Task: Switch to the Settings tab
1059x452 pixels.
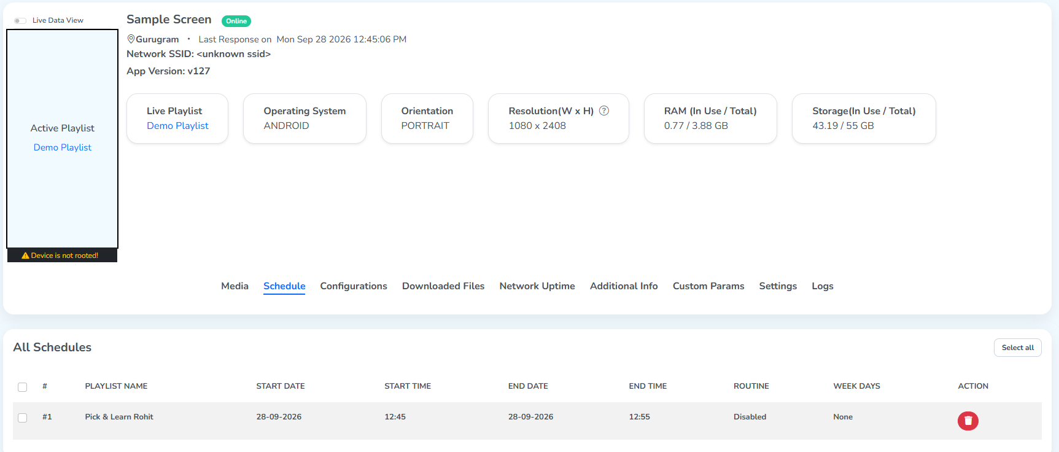Action: point(778,286)
